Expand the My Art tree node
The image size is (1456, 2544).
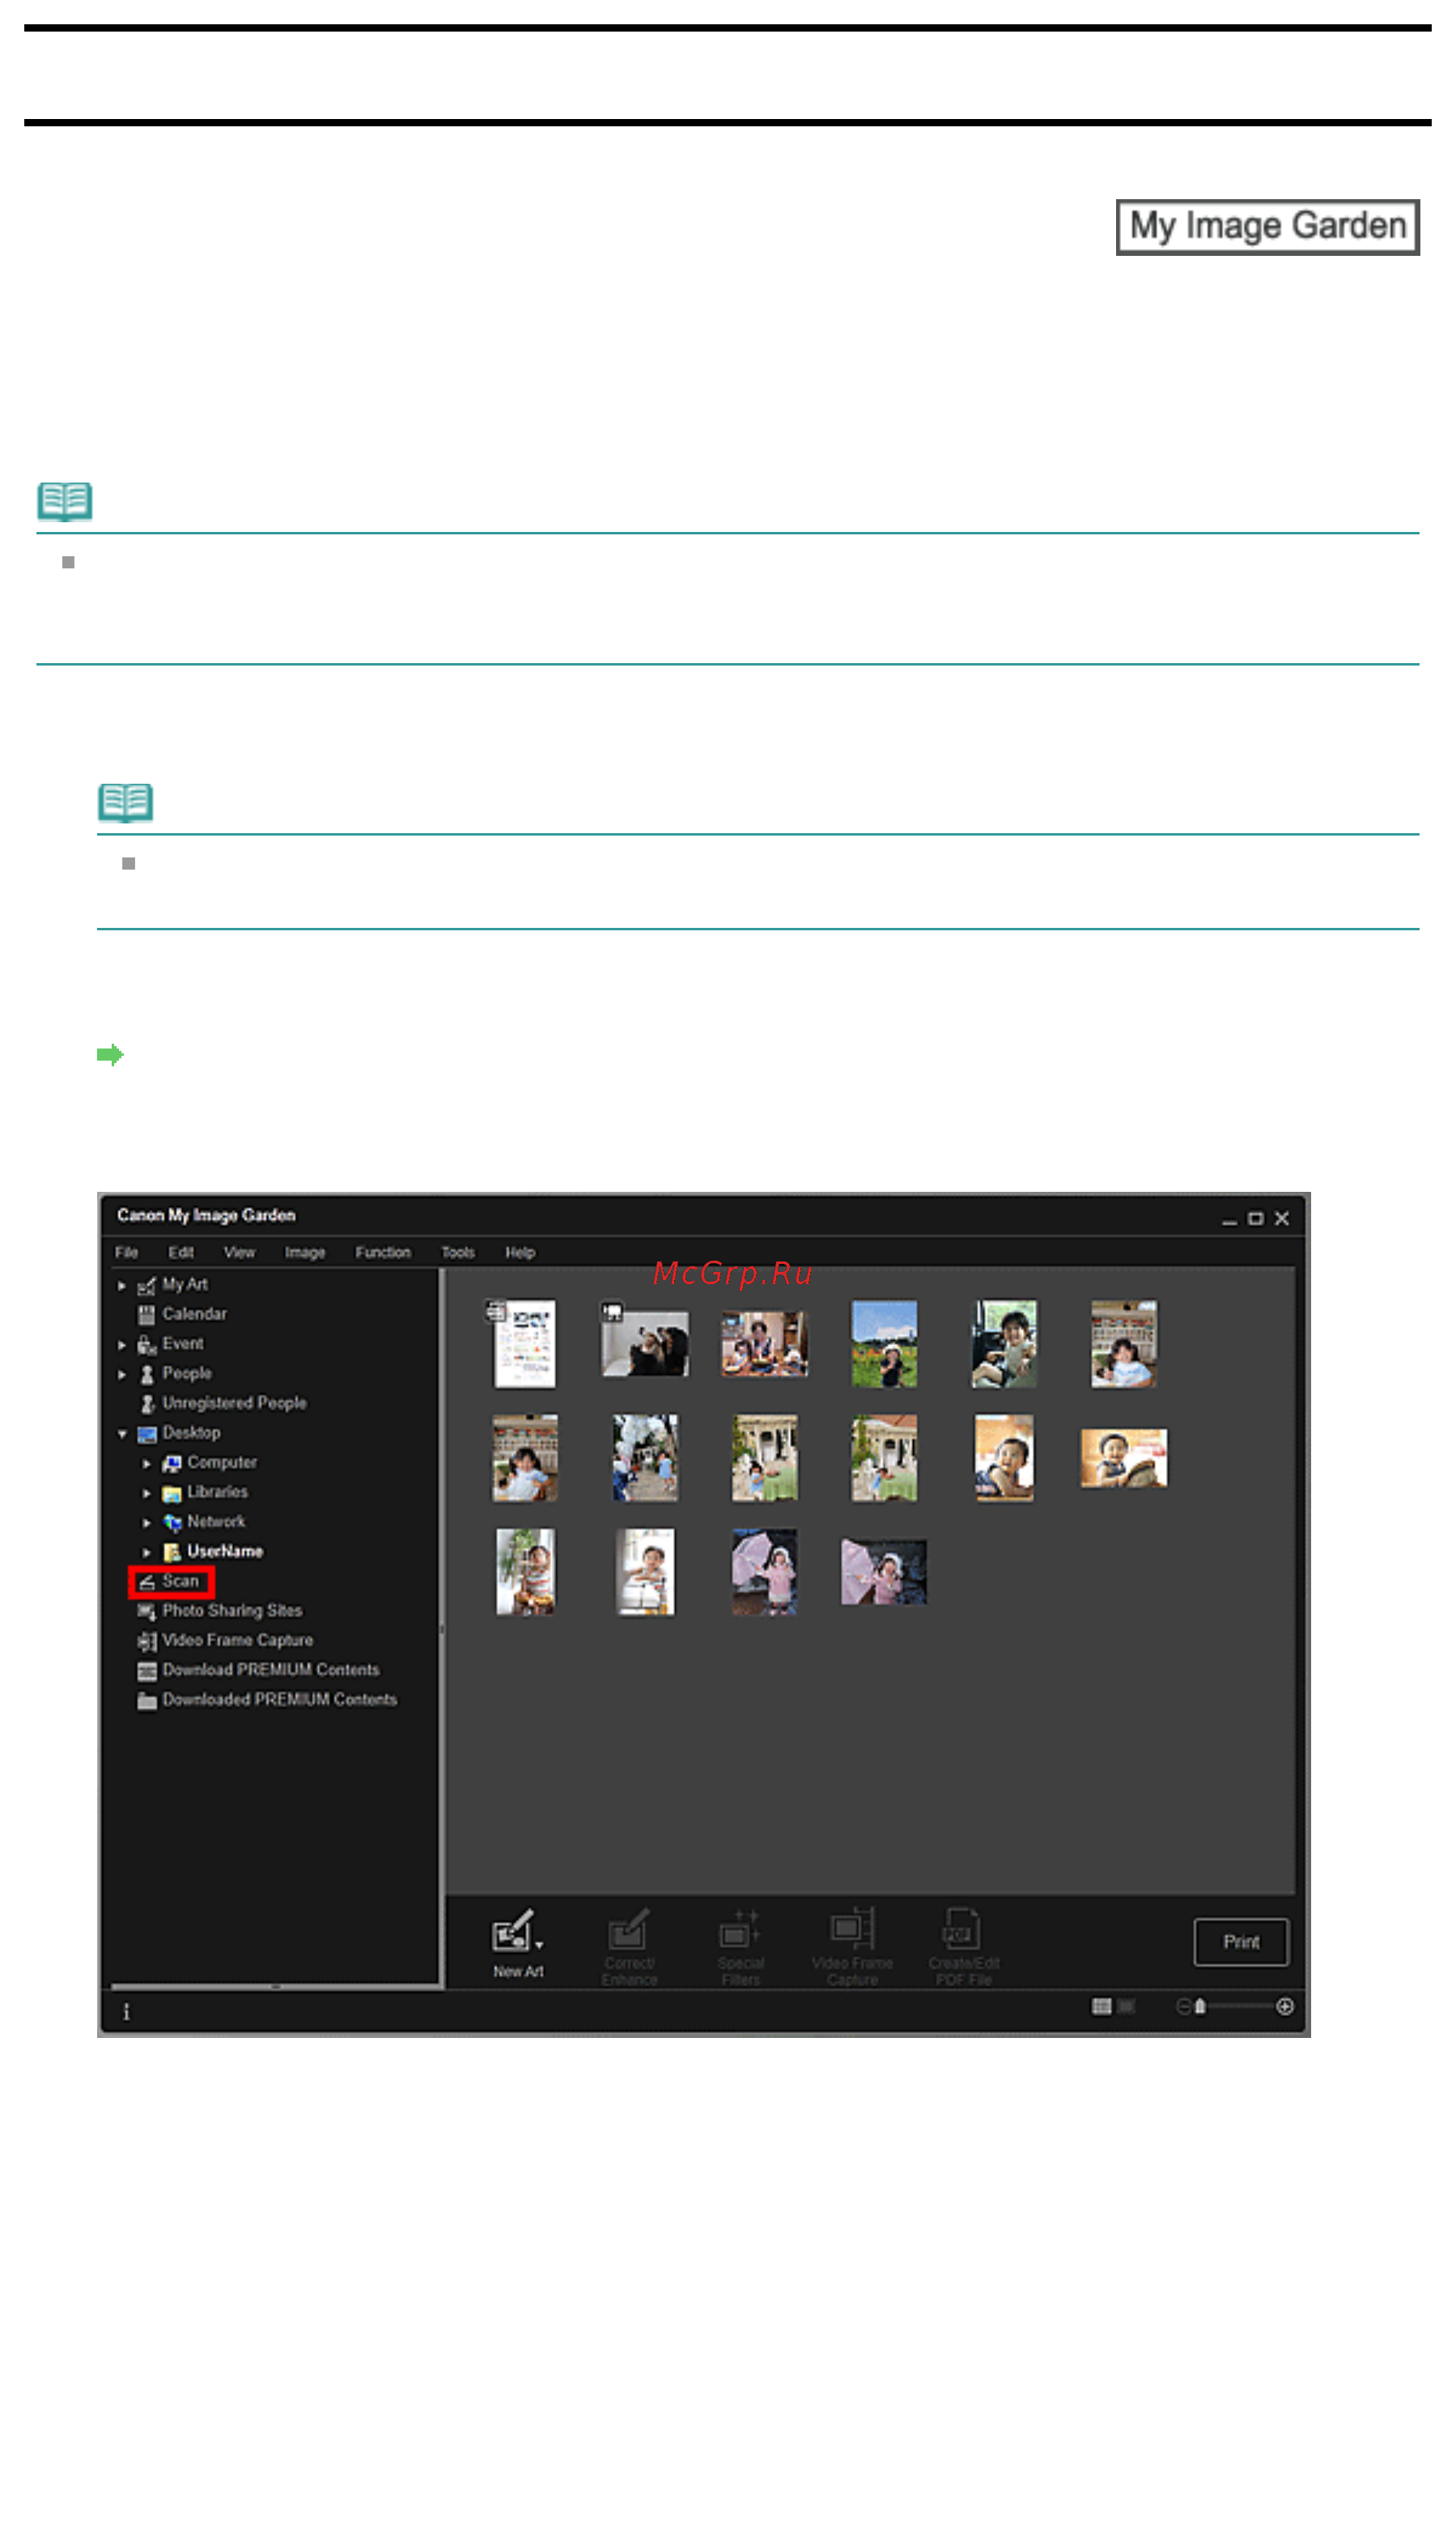pos(122,1284)
